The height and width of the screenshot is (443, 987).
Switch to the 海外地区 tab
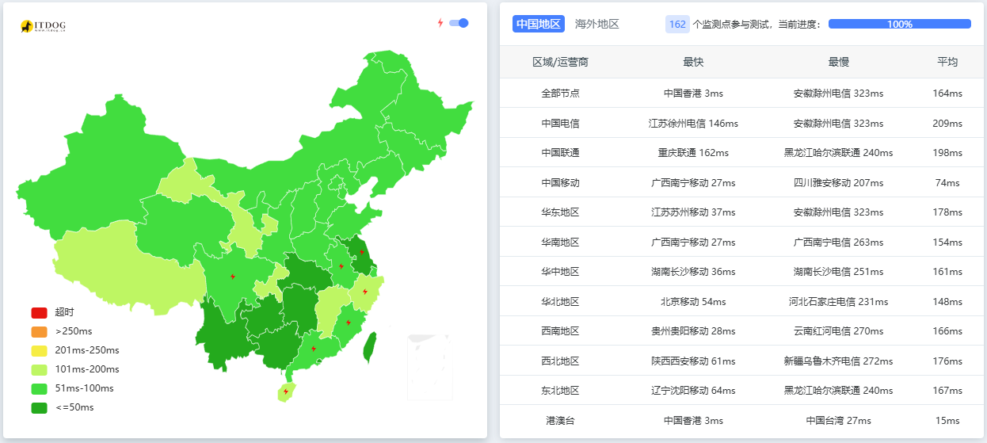pos(596,24)
